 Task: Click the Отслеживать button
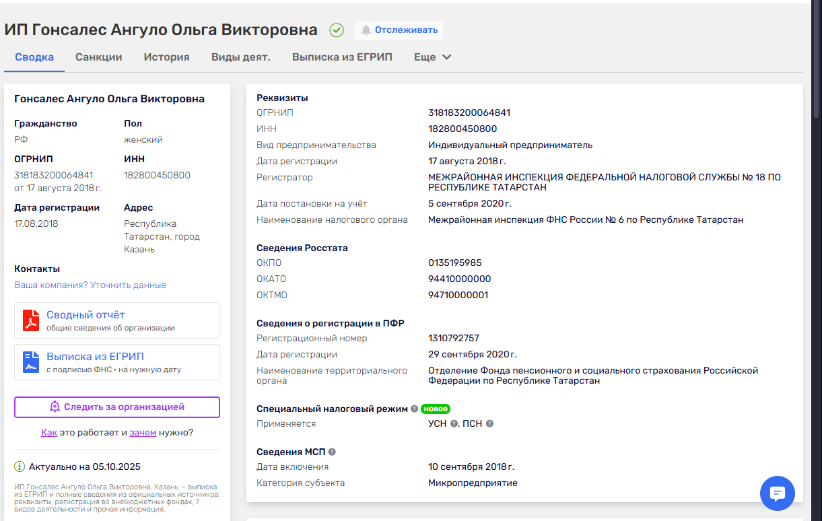399,30
